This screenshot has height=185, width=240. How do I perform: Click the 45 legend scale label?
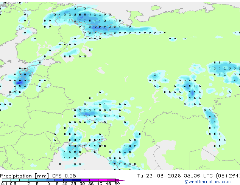point(108,183)
